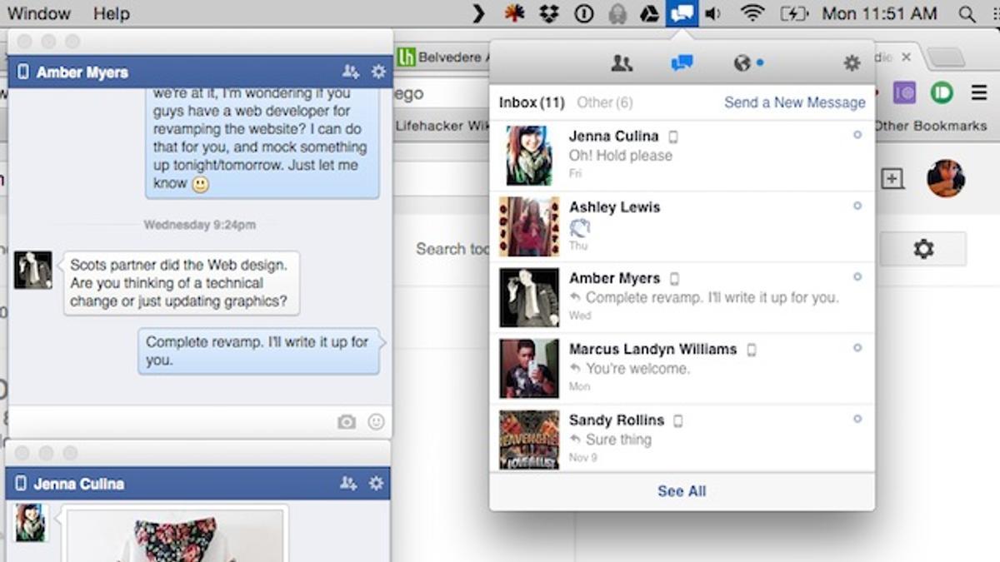
Task: Open the Friend Requests tab icon
Action: click(622, 62)
